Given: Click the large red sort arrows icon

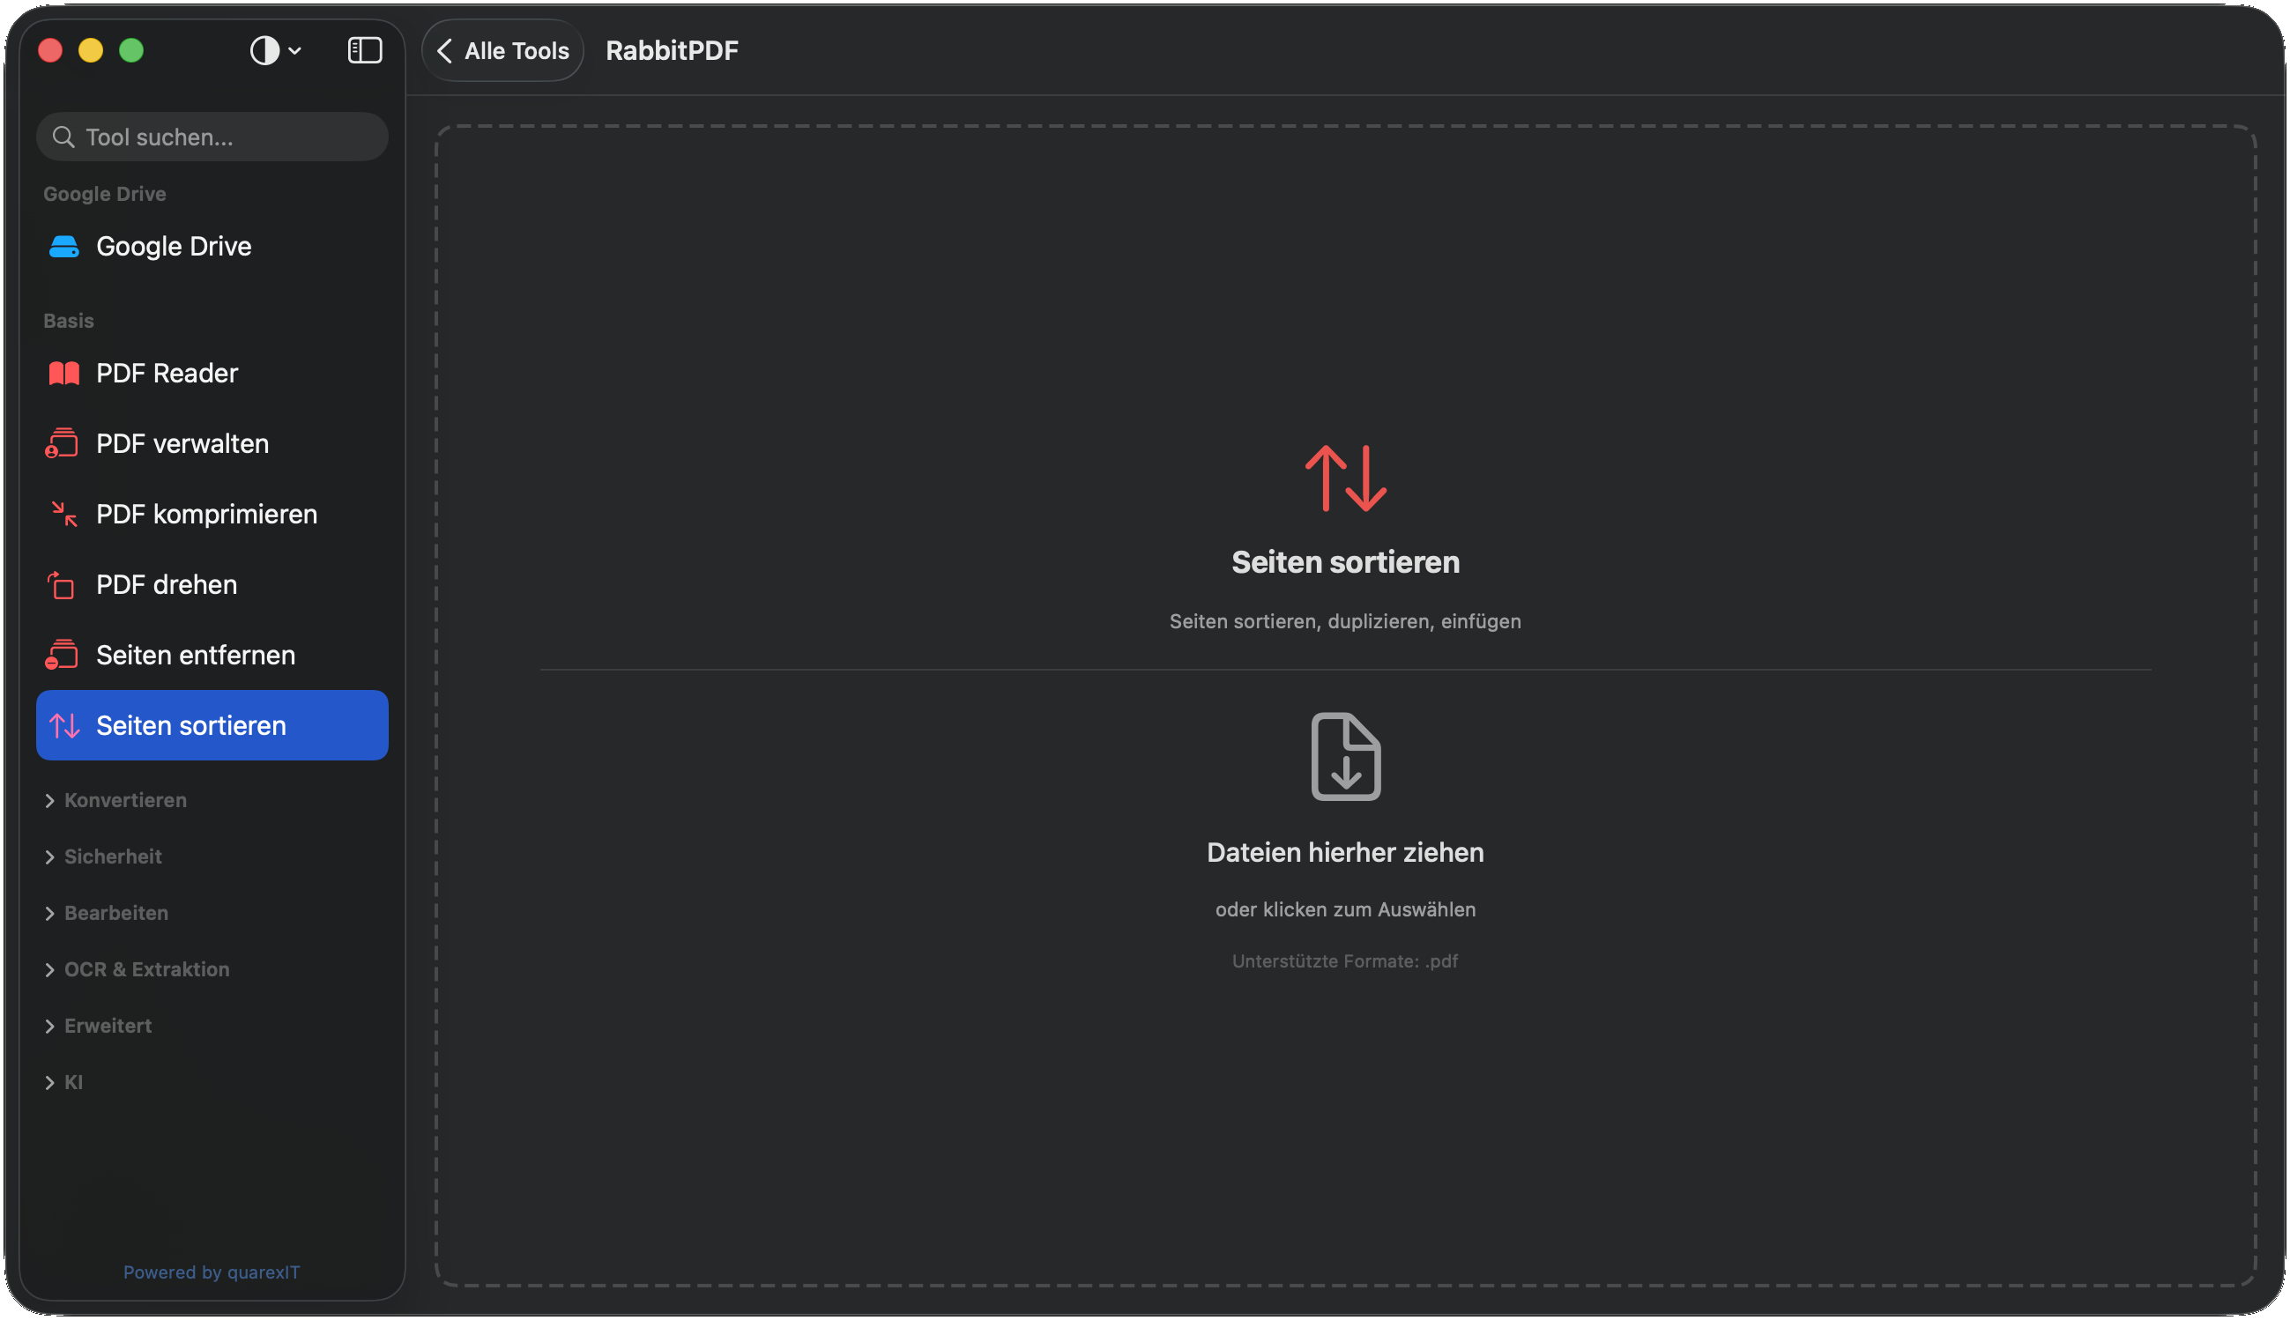Looking at the screenshot, I should tap(1345, 478).
